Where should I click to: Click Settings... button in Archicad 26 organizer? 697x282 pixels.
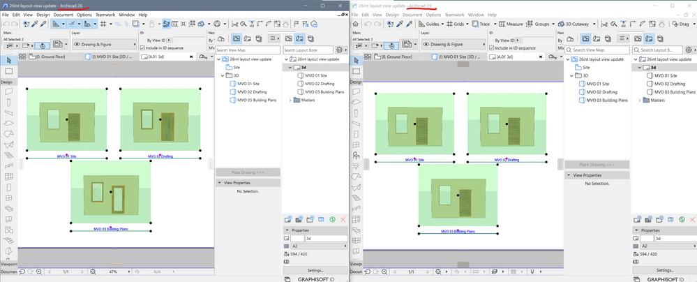[x=315, y=270]
